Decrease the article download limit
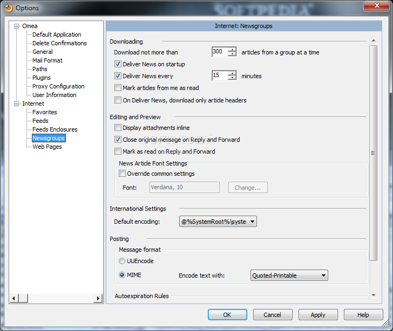Viewport: 393px width, 331px height. (232, 54)
